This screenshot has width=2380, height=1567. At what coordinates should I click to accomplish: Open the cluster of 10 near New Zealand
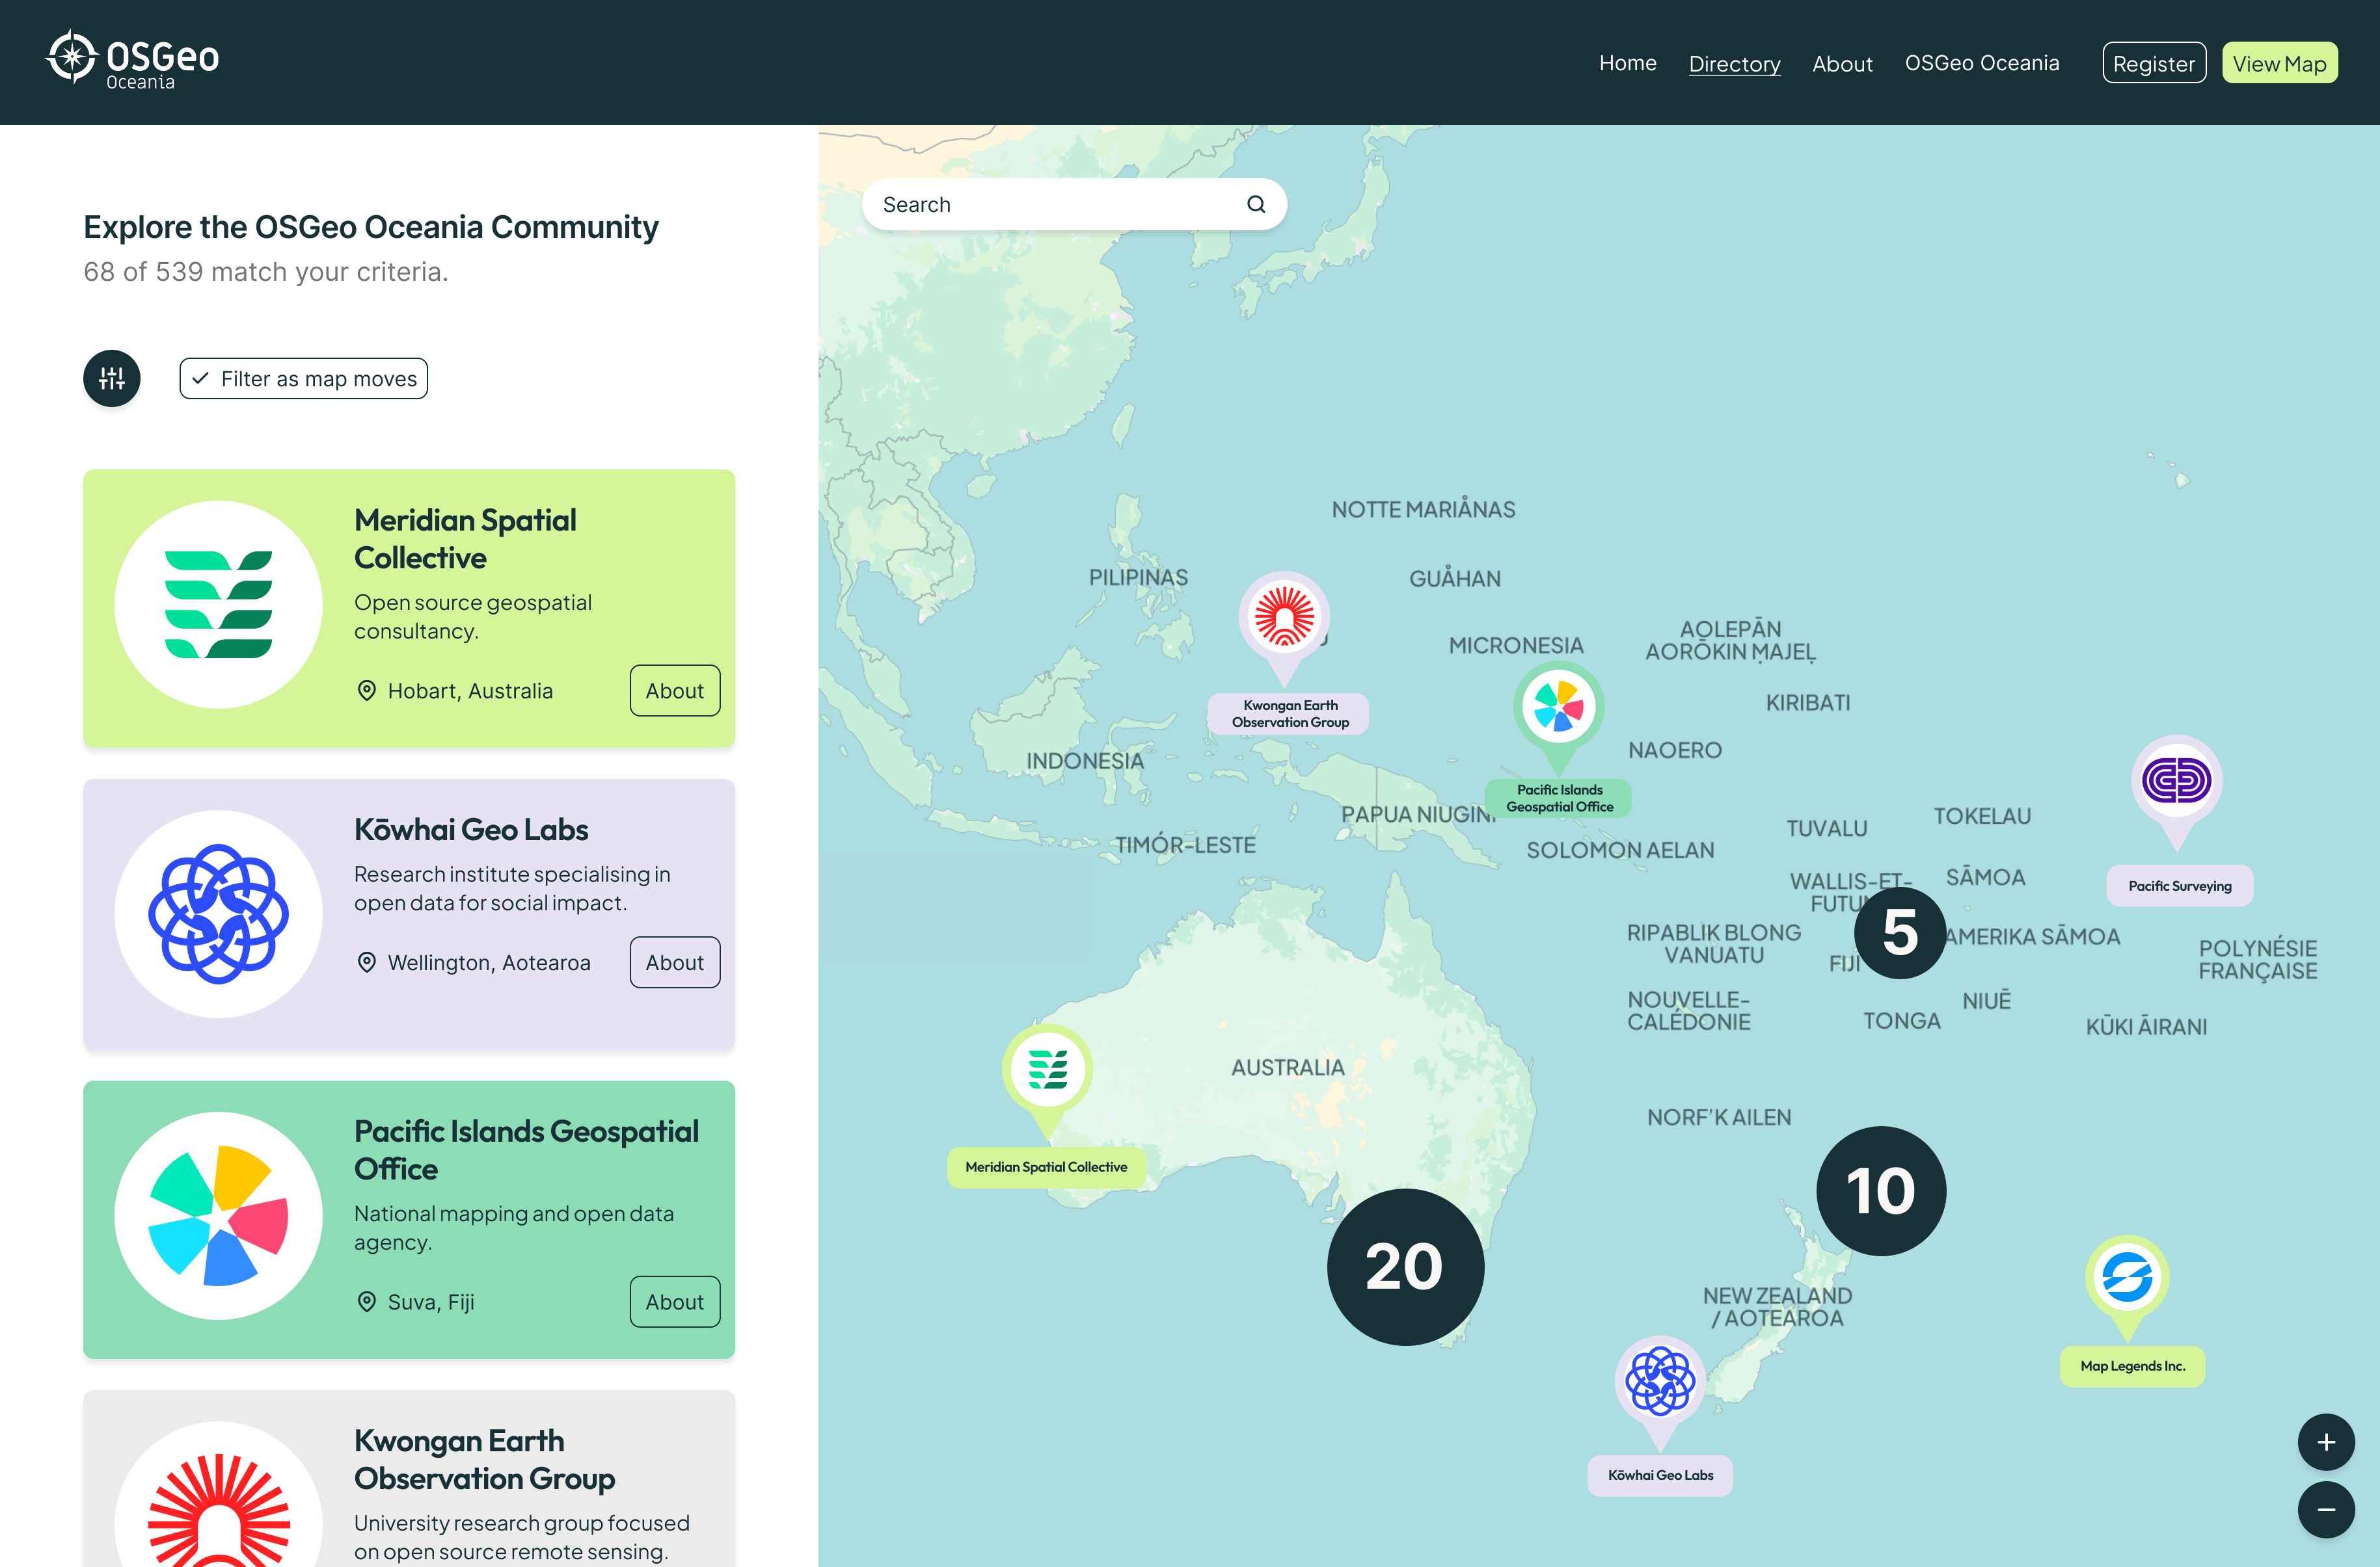(x=1881, y=1191)
